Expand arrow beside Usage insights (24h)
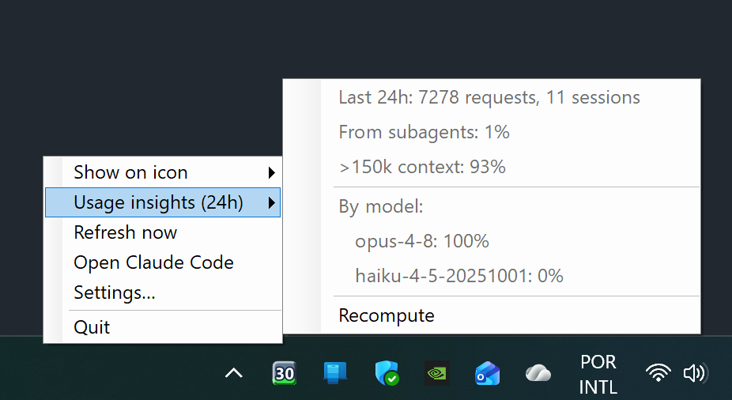The height and width of the screenshot is (400, 732). click(272, 202)
